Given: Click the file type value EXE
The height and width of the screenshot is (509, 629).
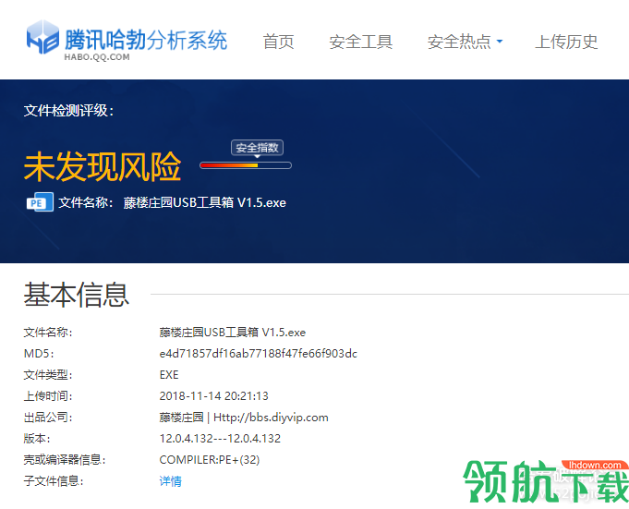Looking at the screenshot, I should [169, 375].
